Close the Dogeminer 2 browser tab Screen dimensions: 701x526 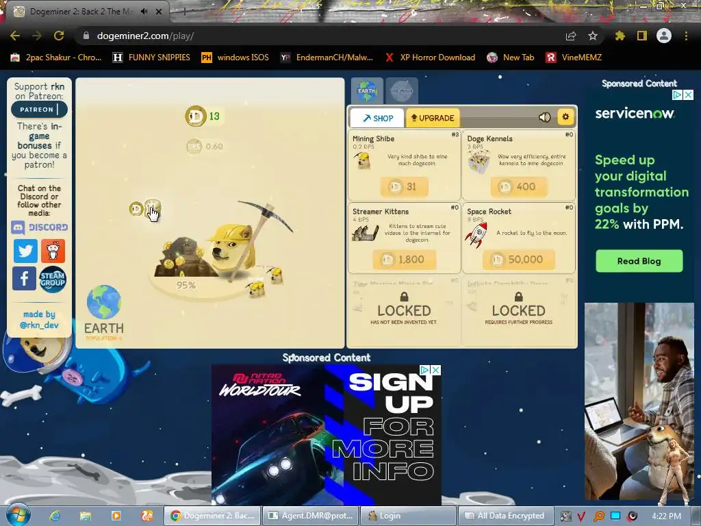(159, 12)
